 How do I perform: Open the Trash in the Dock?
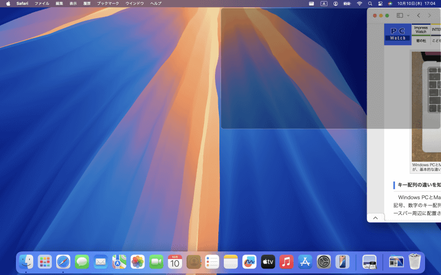click(415, 262)
